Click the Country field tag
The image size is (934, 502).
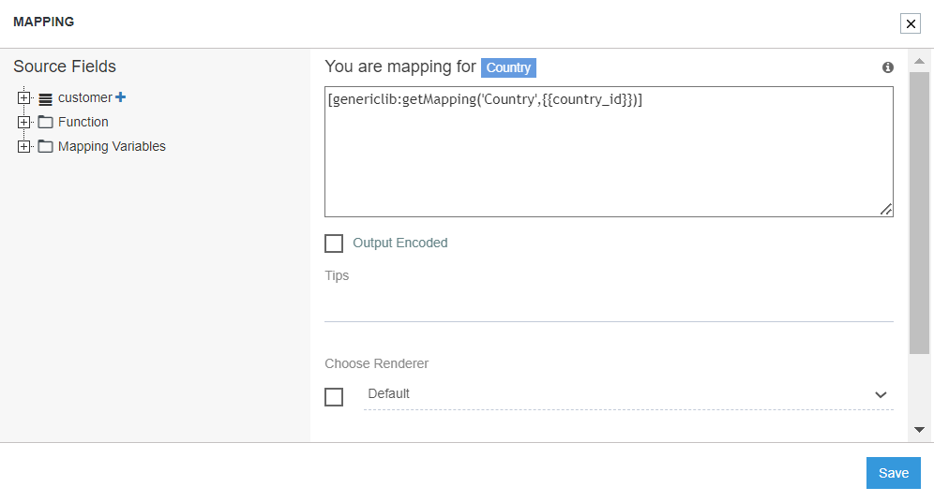(508, 67)
